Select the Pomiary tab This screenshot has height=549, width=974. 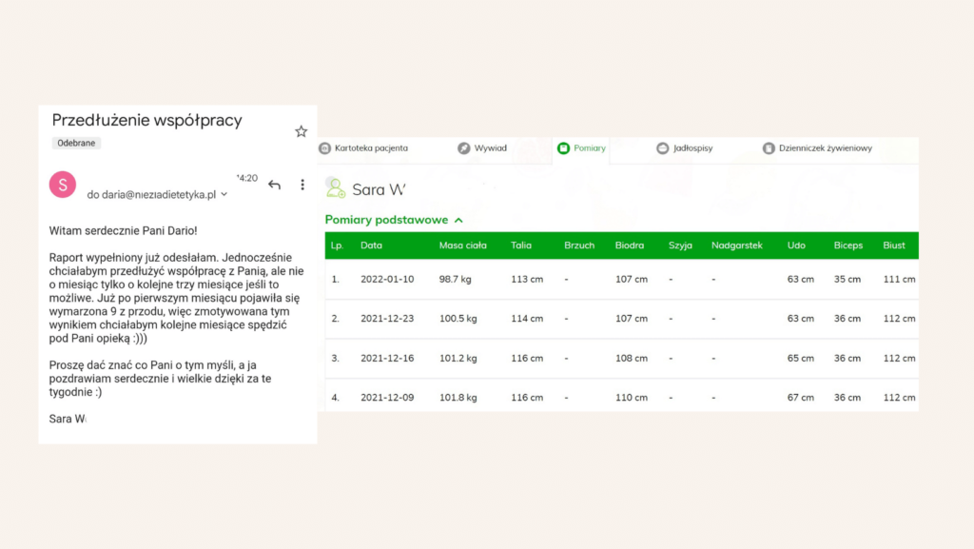(581, 148)
